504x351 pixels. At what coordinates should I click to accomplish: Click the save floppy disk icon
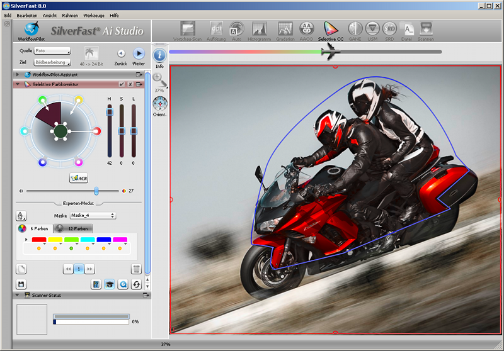point(21,284)
